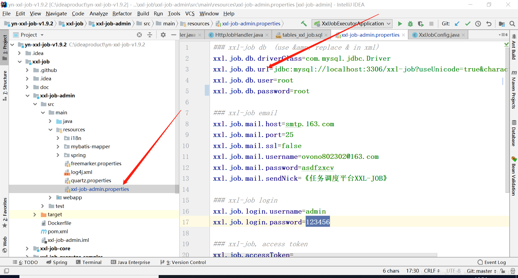This screenshot has width=518, height=278.
Task: Collapse all in Project panel
Action: 150,35
